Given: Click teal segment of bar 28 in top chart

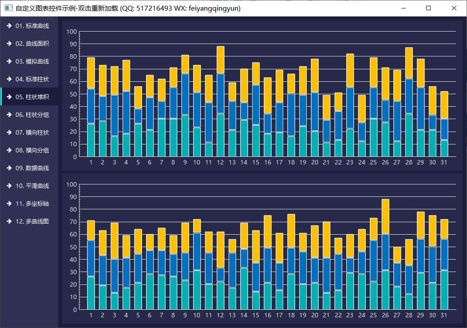Looking at the screenshot, I should pyautogui.click(x=409, y=135).
